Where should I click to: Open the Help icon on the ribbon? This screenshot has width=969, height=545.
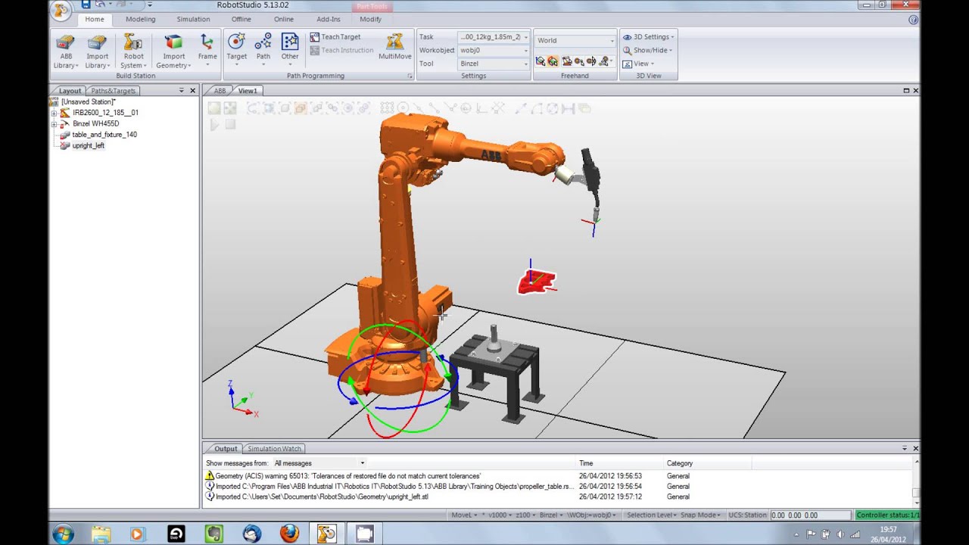(x=912, y=20)
